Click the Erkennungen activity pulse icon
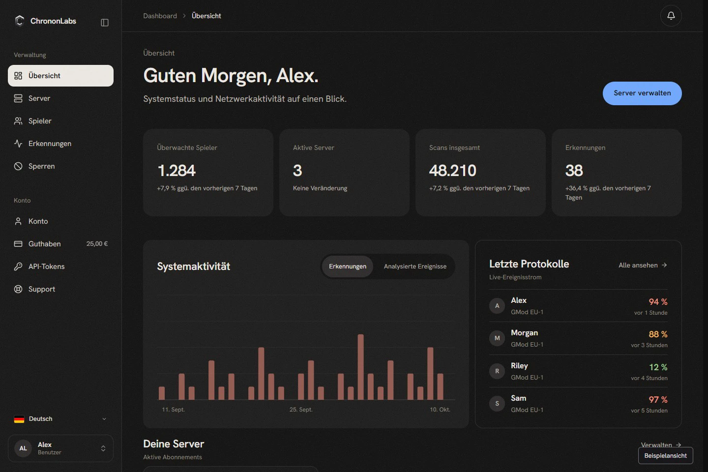This screenshot has width=708, height=472. tap(18, 144)
